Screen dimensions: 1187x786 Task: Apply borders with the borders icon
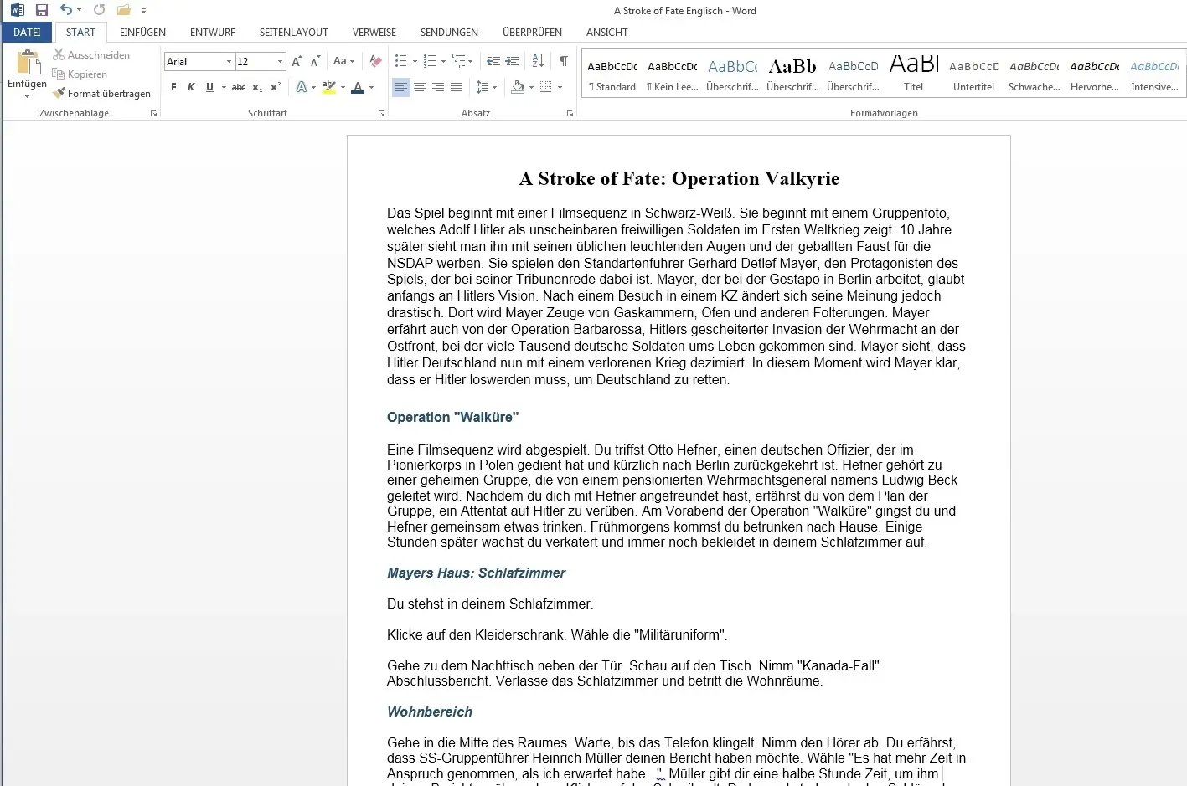pyautogui.click(x=546, y=87)
